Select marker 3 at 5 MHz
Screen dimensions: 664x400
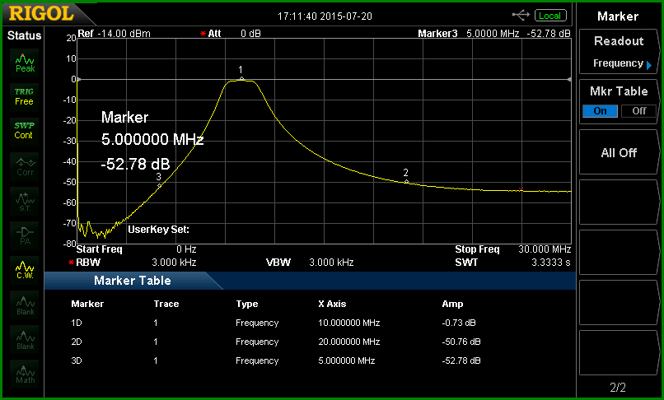(x=159, y=185)
